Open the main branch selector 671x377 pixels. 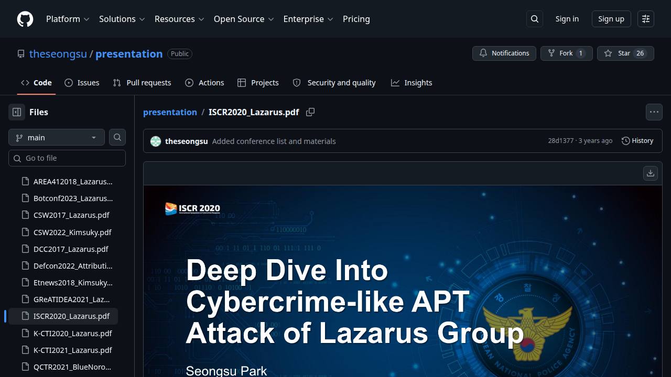pyautogui.click(x=57, y=137)
